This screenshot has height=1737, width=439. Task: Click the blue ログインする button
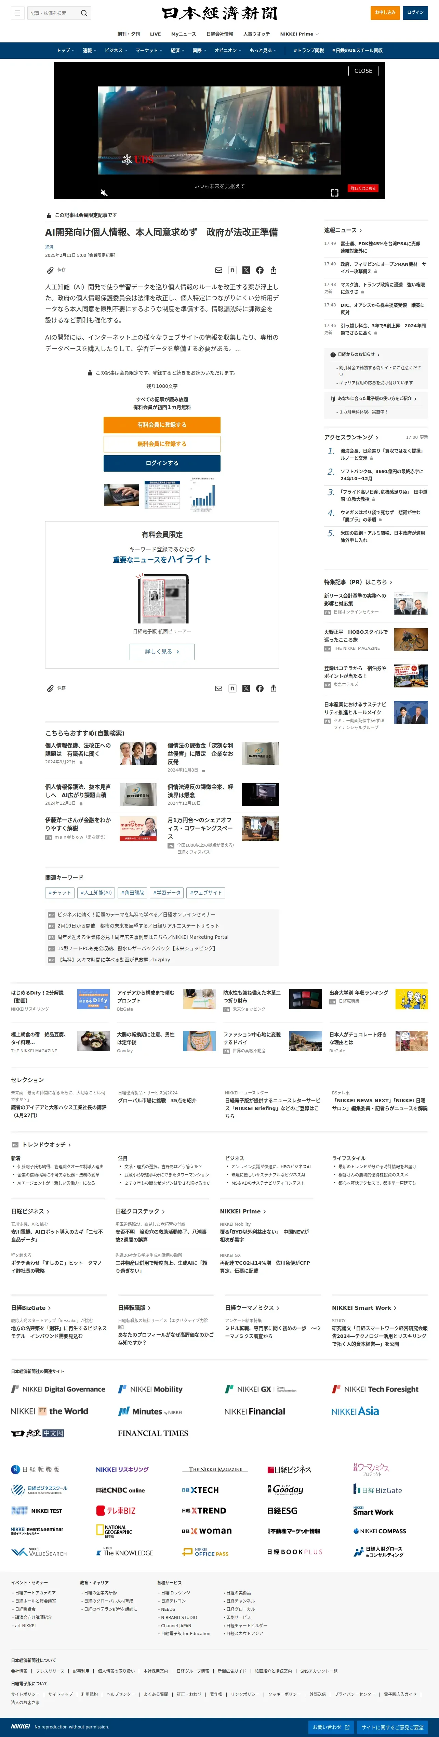pos(162,463)
